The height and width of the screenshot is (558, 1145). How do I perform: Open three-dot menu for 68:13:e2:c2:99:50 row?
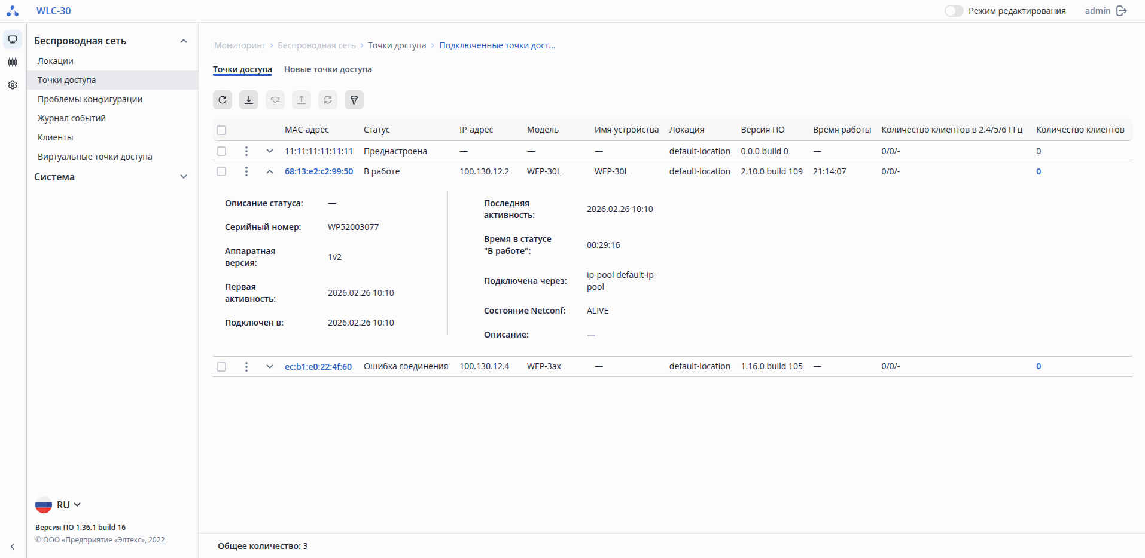pos(246,171)
